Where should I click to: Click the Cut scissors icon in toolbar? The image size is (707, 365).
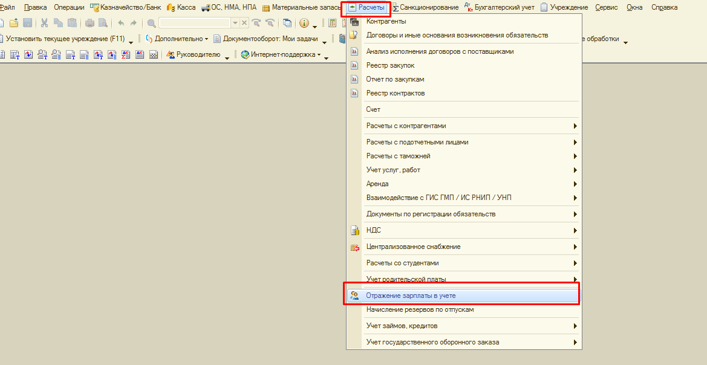point(45,23)
